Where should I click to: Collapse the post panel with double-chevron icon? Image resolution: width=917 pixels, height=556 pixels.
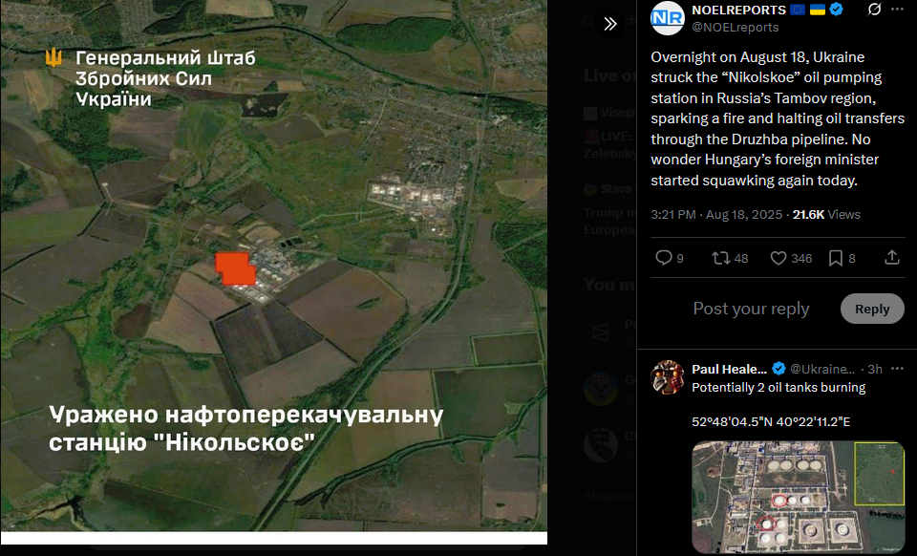(x=610, y=23)
